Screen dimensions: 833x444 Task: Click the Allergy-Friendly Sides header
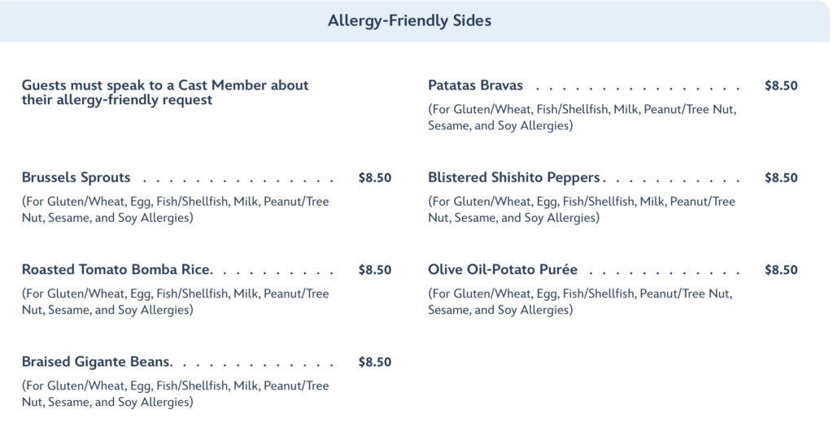coord(409,21)
